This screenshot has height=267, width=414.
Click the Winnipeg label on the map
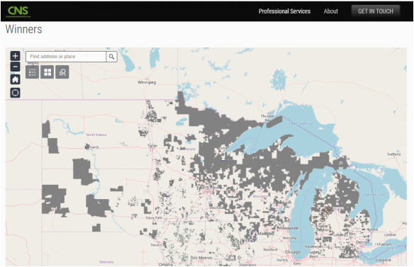[x=147, y=82]
